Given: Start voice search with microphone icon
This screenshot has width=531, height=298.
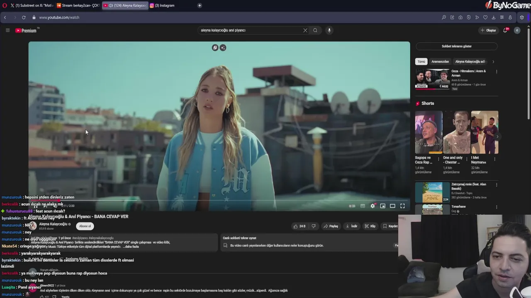Looking at the screenshot, I should tap(329, 30).
